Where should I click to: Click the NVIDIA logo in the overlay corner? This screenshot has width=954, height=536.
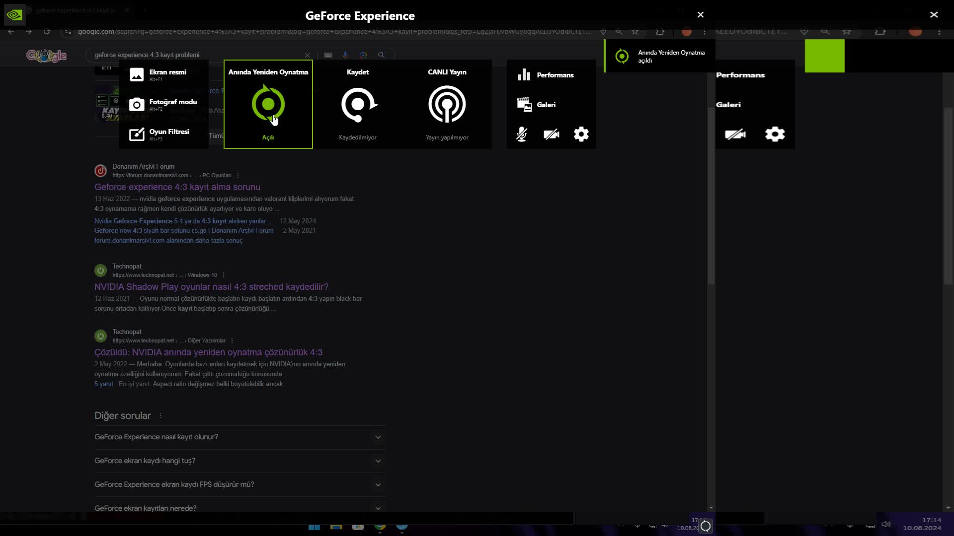tap(14, 15)
